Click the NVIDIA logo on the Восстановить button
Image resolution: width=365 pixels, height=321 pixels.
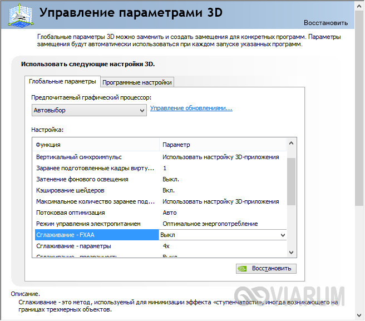[243, 268]
